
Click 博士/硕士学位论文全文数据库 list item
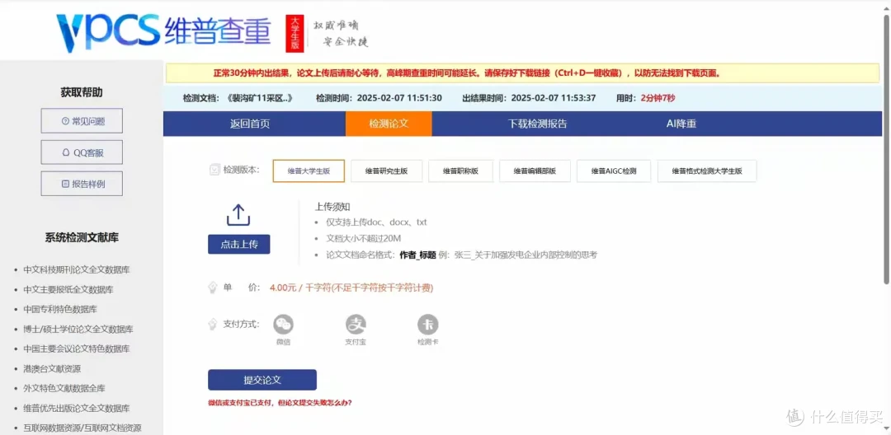click(78, 329)
